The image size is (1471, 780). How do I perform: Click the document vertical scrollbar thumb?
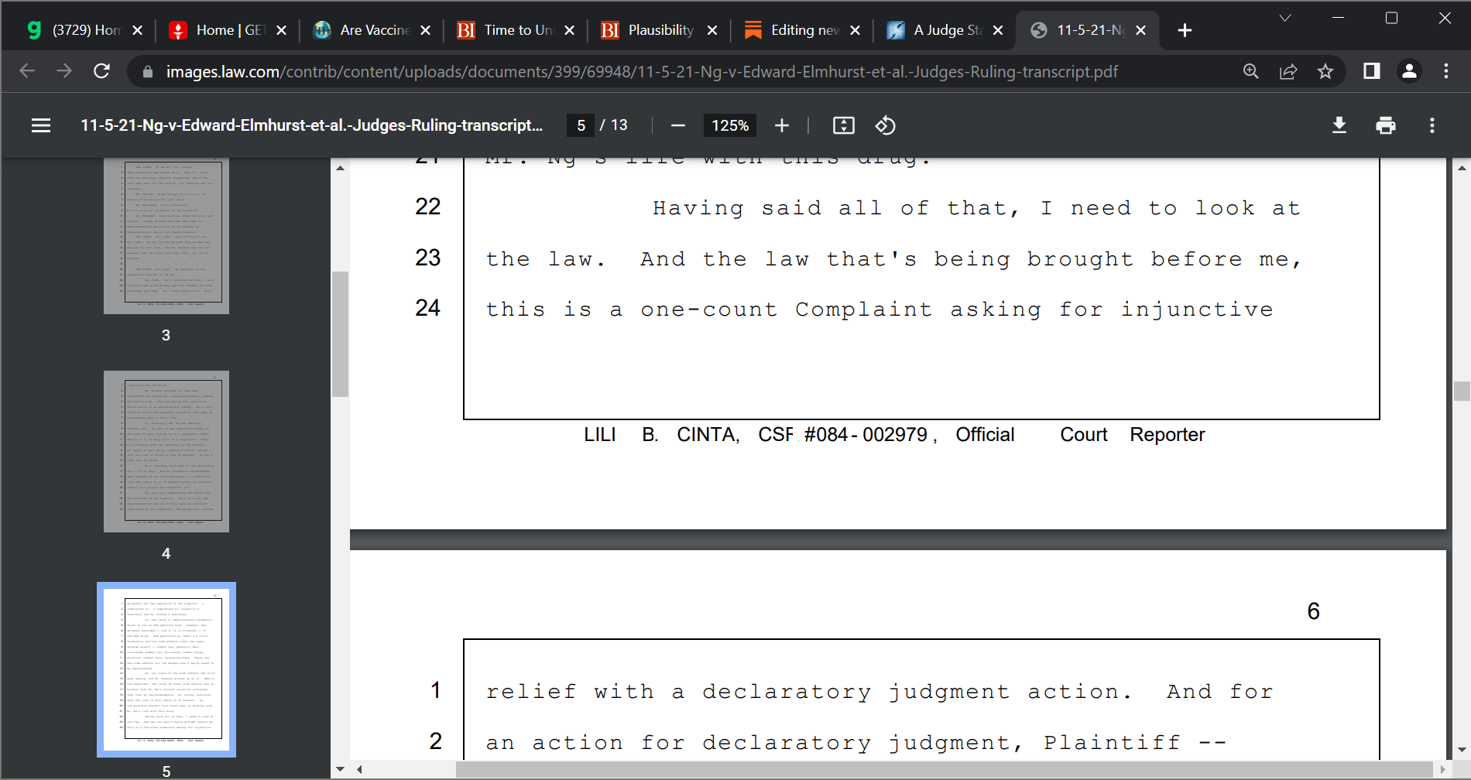(1462, 391)
